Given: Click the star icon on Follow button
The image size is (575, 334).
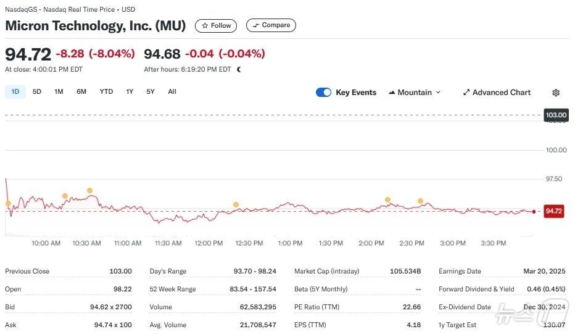Looking at the screenshot, I should click(x=205, y=26).
